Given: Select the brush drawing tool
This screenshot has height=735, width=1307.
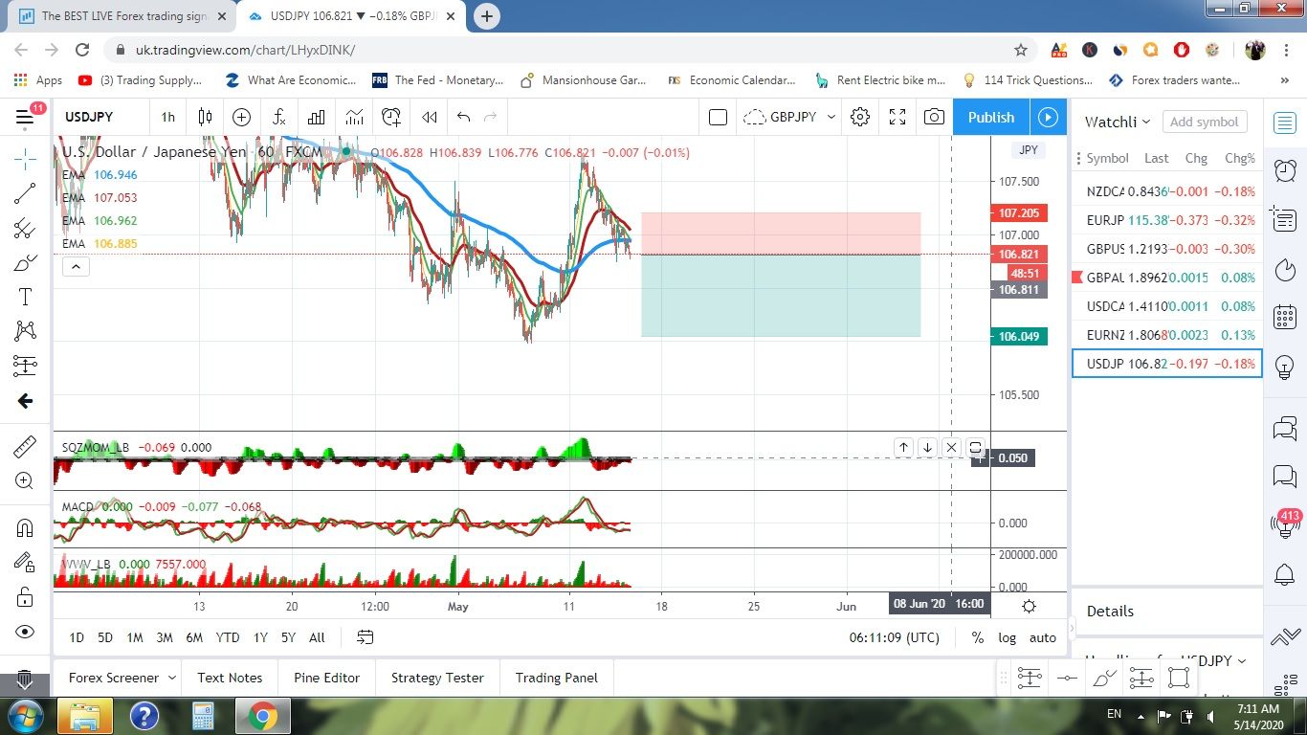Looking at the screenshot, I should click(25, 262).
